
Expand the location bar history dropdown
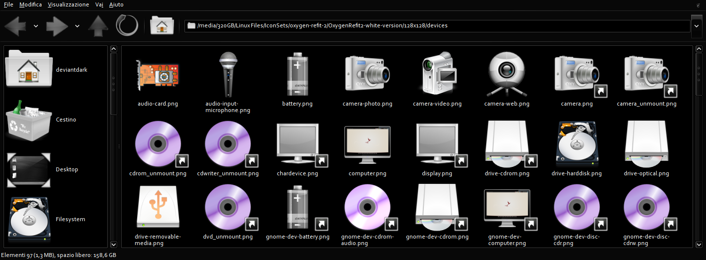(x=697, y=26)
